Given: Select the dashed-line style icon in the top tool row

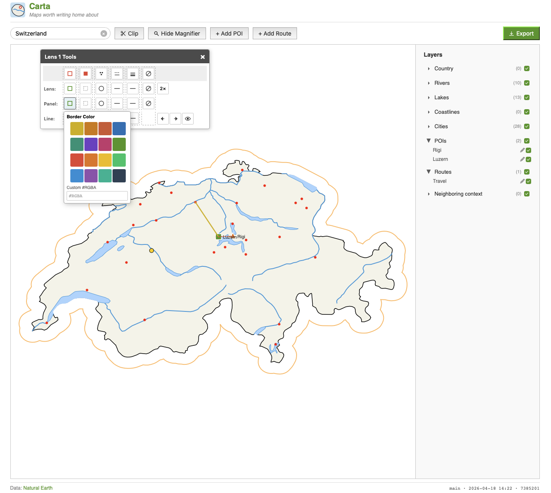Looking at the screenshot, I should pos(117,73).
